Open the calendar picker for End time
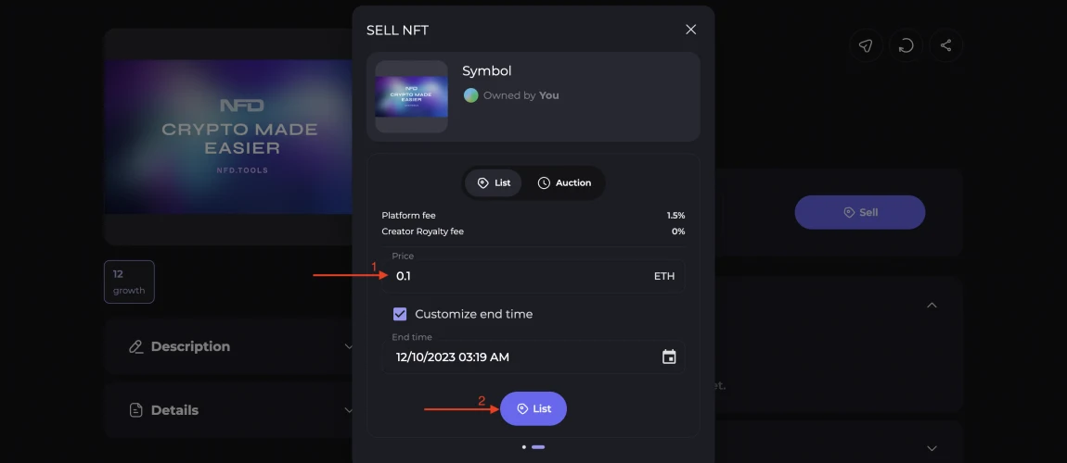Viewport: 1067px width, 463px height. [x=669, y=357]
